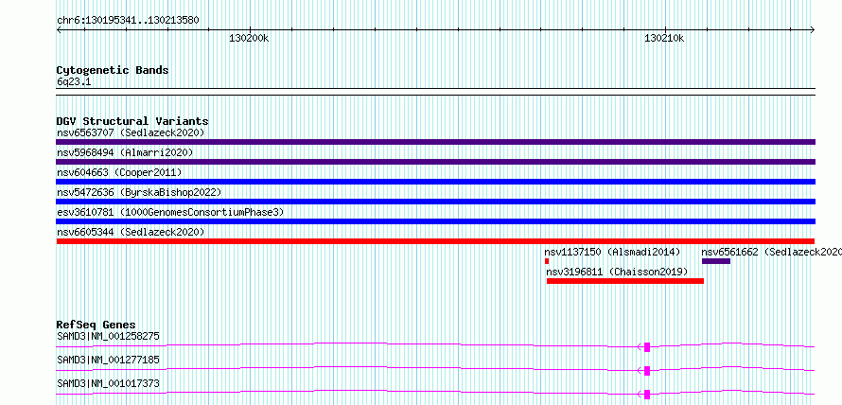Viewport: 842px width, 405px height.
Task: Open variant nsv6563707 (Sedlazeck2020) label
Action: click(x=131, y=132)
